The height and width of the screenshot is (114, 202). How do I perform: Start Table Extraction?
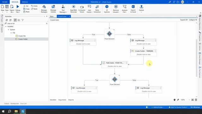[97, 9]
